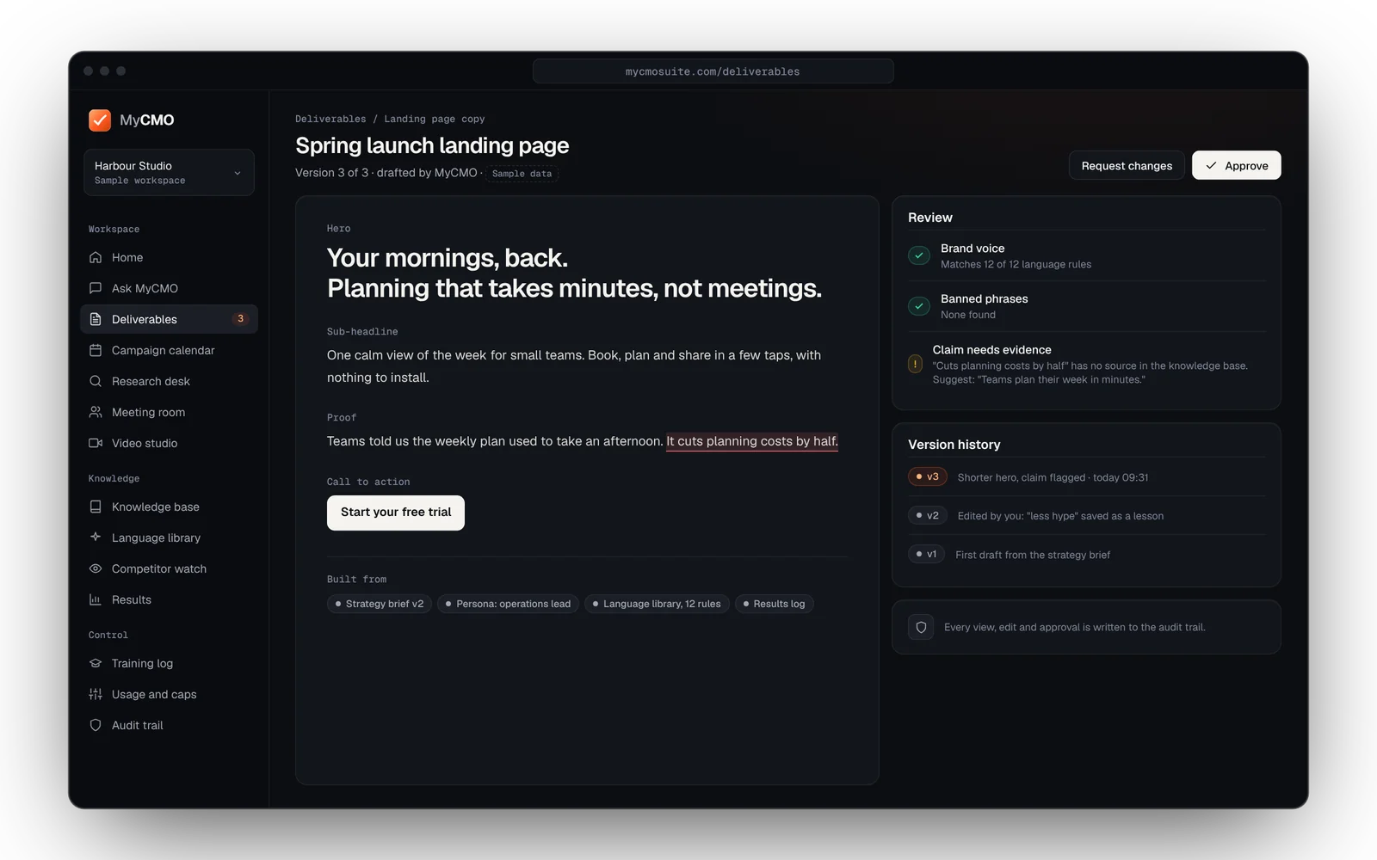This screenshot has width=1377, height=860.
Task: Approve the landing page draft
Action: [1236, 165]
